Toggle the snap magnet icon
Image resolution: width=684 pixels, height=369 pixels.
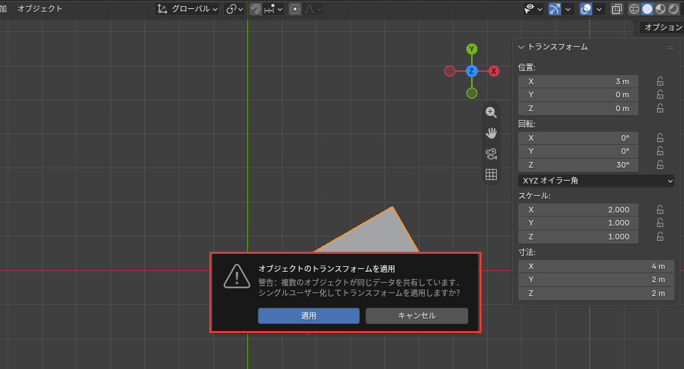[256, 9]
